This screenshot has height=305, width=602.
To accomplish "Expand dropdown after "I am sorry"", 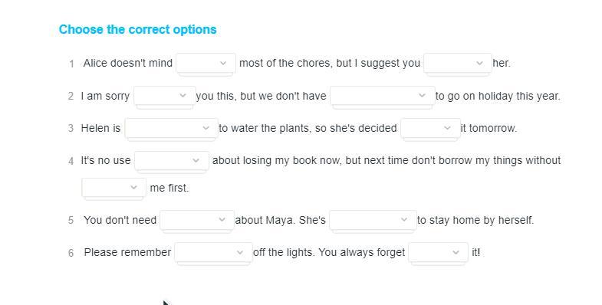I will [165, 96].
